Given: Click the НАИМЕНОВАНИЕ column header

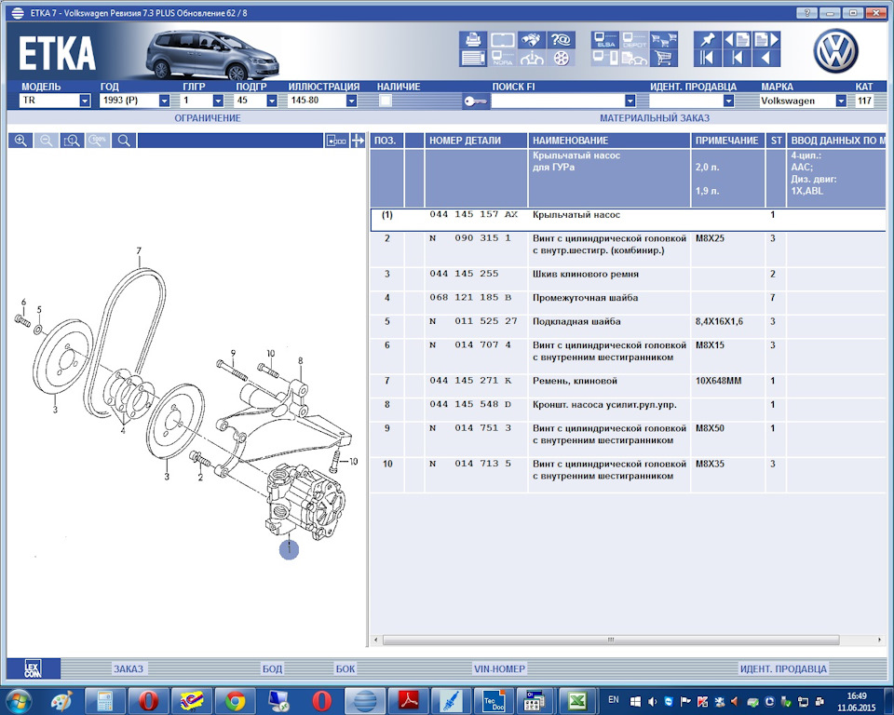Looking at the screenshot, I should 609,141.
